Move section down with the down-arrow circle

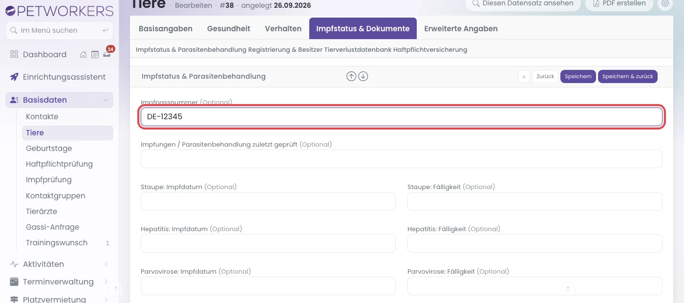363,76
